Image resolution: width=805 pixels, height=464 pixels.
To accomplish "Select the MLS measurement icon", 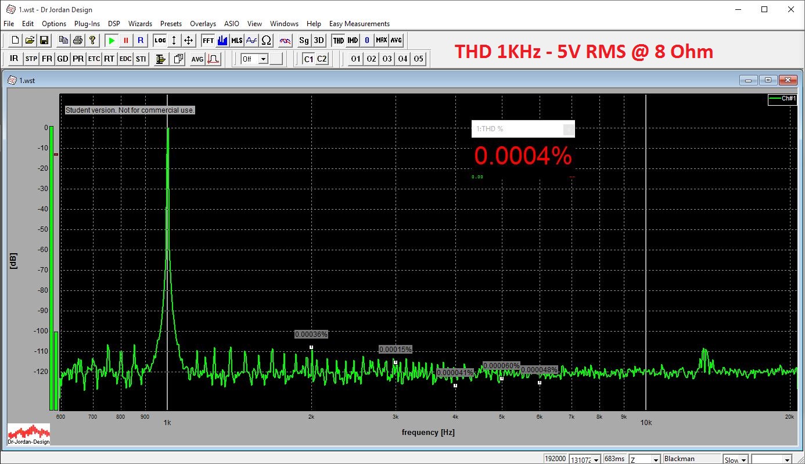I will click(237, 41).
